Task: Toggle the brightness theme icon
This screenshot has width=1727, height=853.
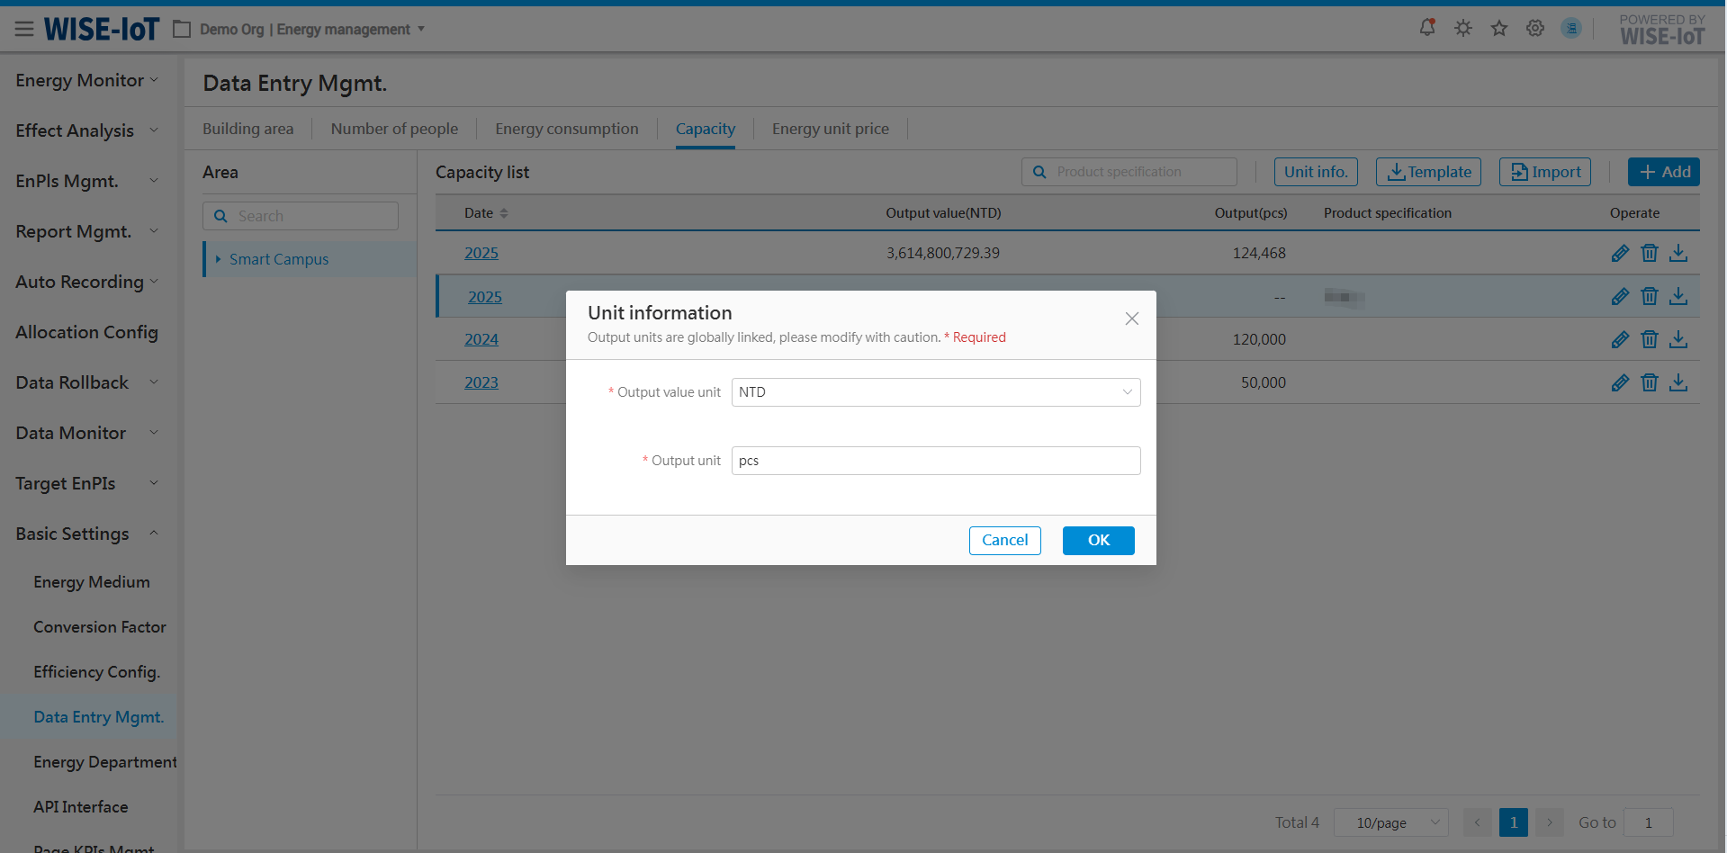Action: click(x=1463, y=28)
